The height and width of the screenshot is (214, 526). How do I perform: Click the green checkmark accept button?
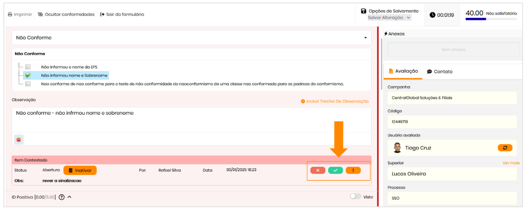tap(335, 170)
